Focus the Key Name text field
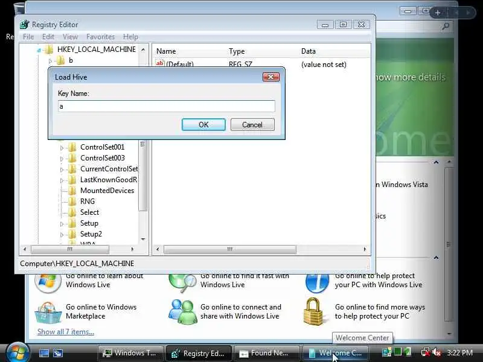483x362 pixels. click(x=167, y=106)
